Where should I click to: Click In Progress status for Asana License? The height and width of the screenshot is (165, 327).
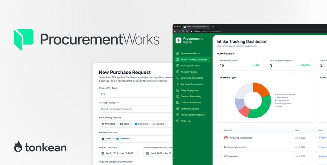click(x=323, y=138)
